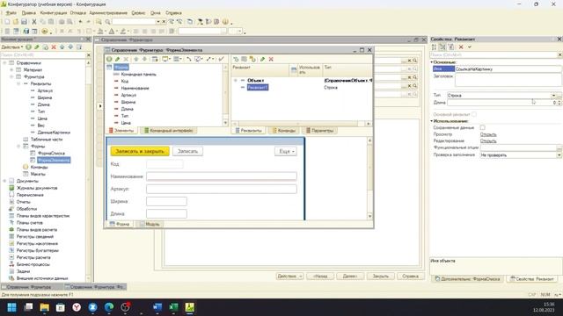The height and width of the screenshot is (316, 563).
Task: Click Заголовок input field
Action: [508, 80]
